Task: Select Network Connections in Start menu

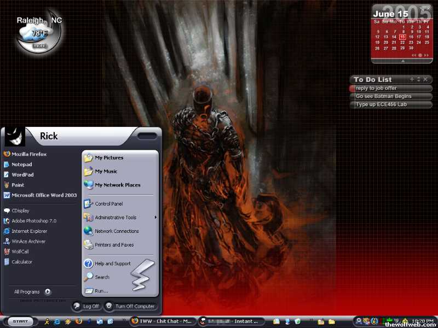Action: [116, 231]
